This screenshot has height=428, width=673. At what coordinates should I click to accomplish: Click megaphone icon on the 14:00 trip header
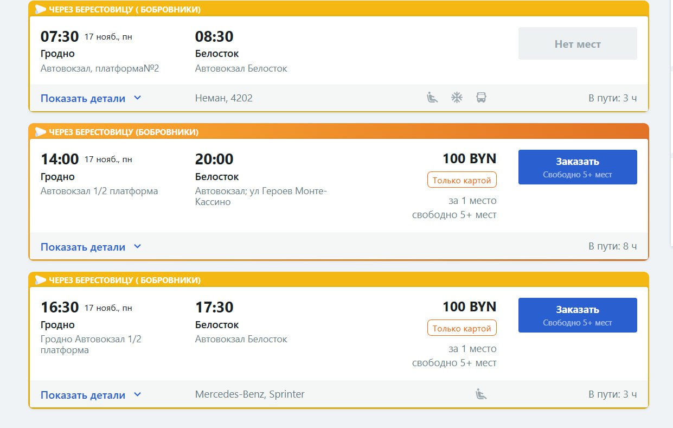coord(41,132)
